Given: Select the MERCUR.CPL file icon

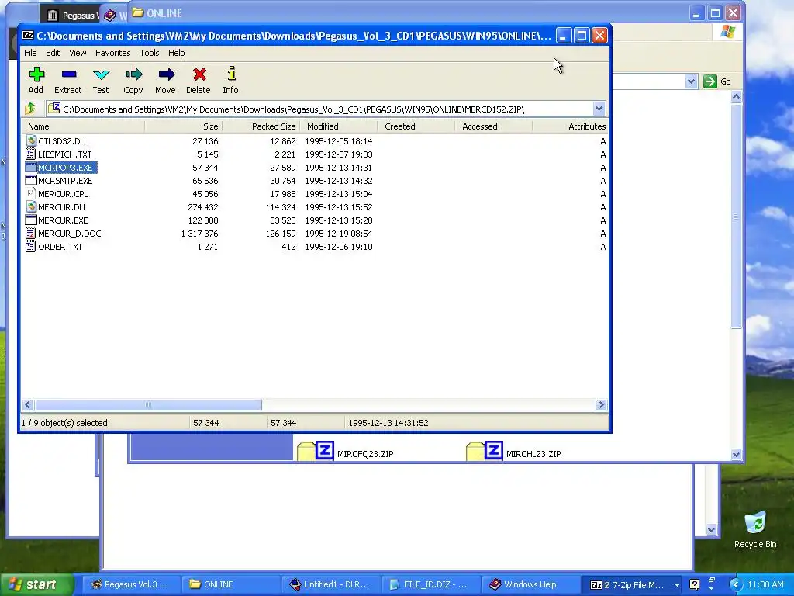Looking at the screenshot, I should (31, 193).
